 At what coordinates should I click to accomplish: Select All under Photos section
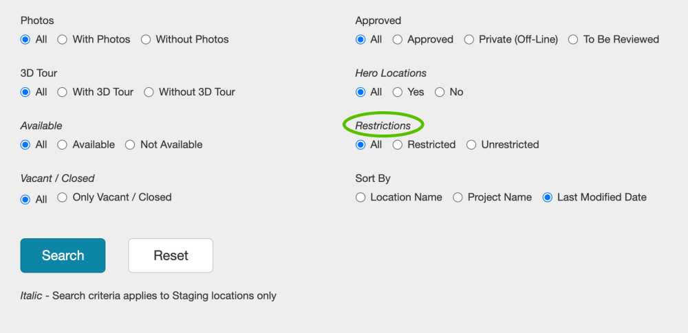coord(26,40)
